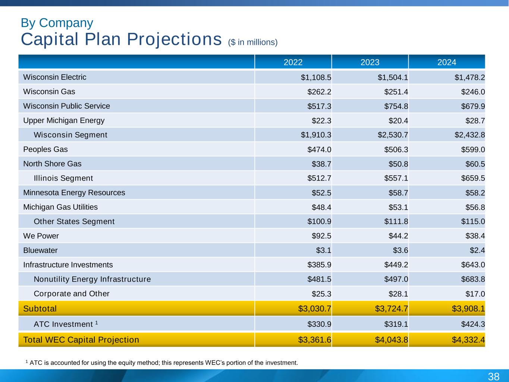Click the Wisconsin Segment 2023 value $2,530.7
509x382 pixels.
(x=393, y=135)
